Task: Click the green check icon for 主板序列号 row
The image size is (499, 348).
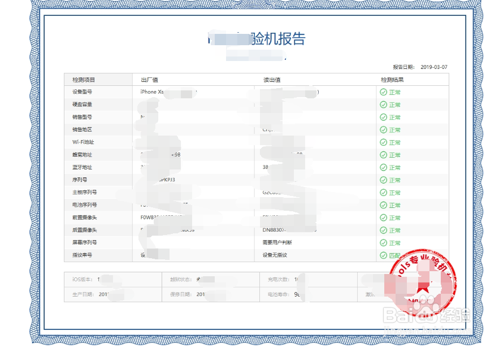Action: coord(384,193)
